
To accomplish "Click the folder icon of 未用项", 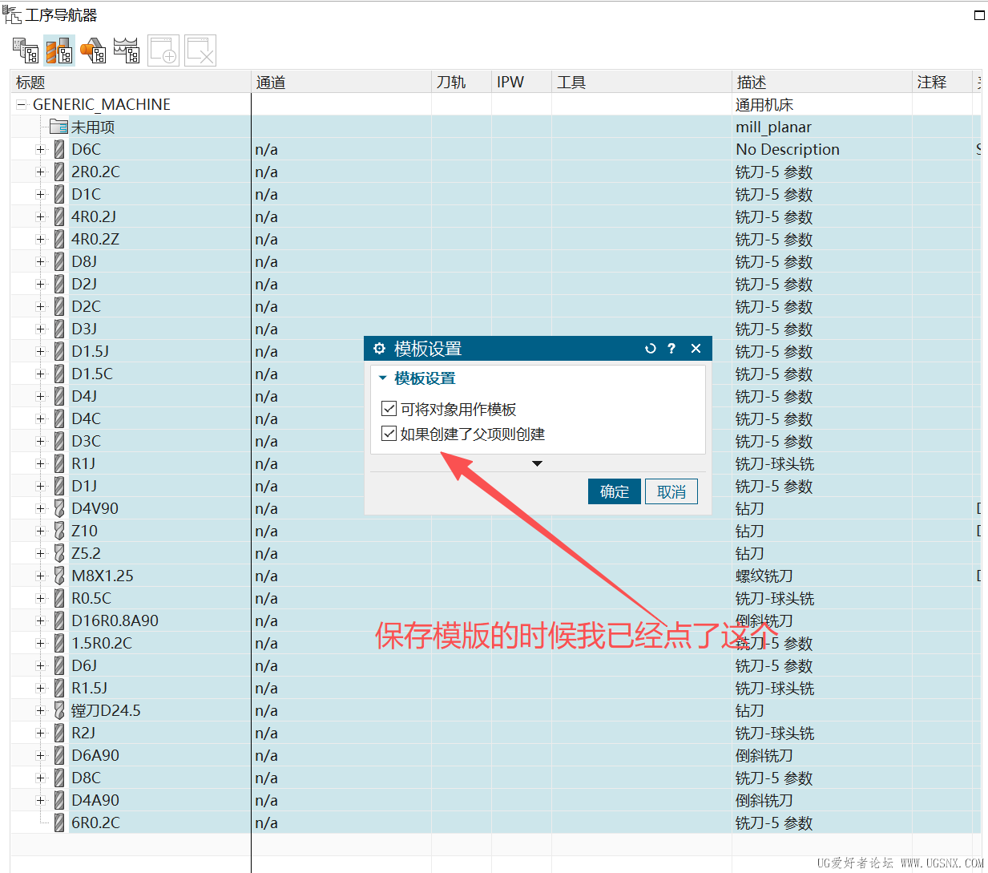I will pos(58,127).
